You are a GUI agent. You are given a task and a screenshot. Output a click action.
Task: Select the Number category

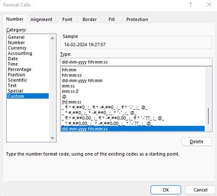28,43
